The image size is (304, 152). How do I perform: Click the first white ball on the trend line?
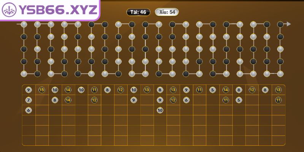[x=24, y=24]
